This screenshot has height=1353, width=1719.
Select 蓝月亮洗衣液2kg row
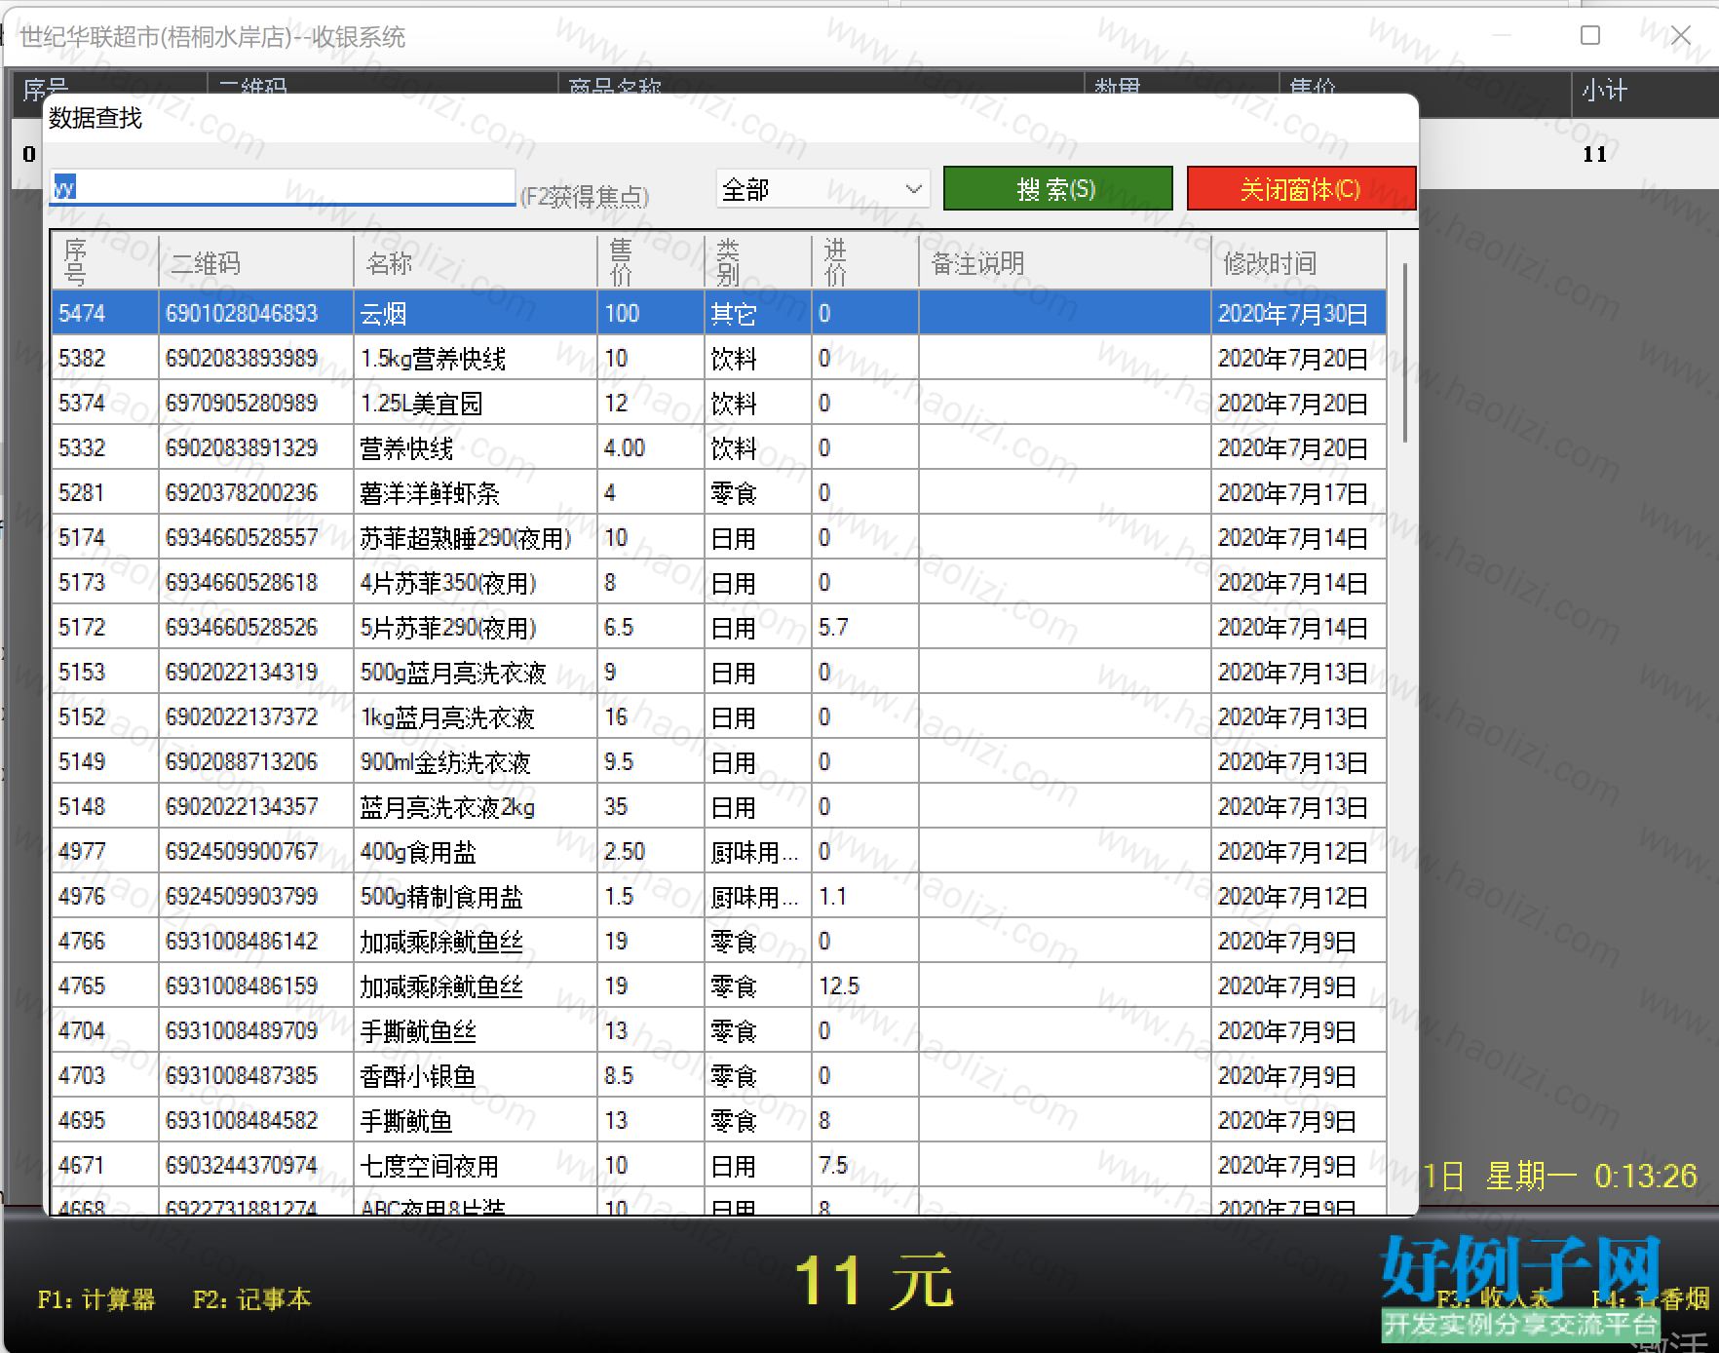718,806
